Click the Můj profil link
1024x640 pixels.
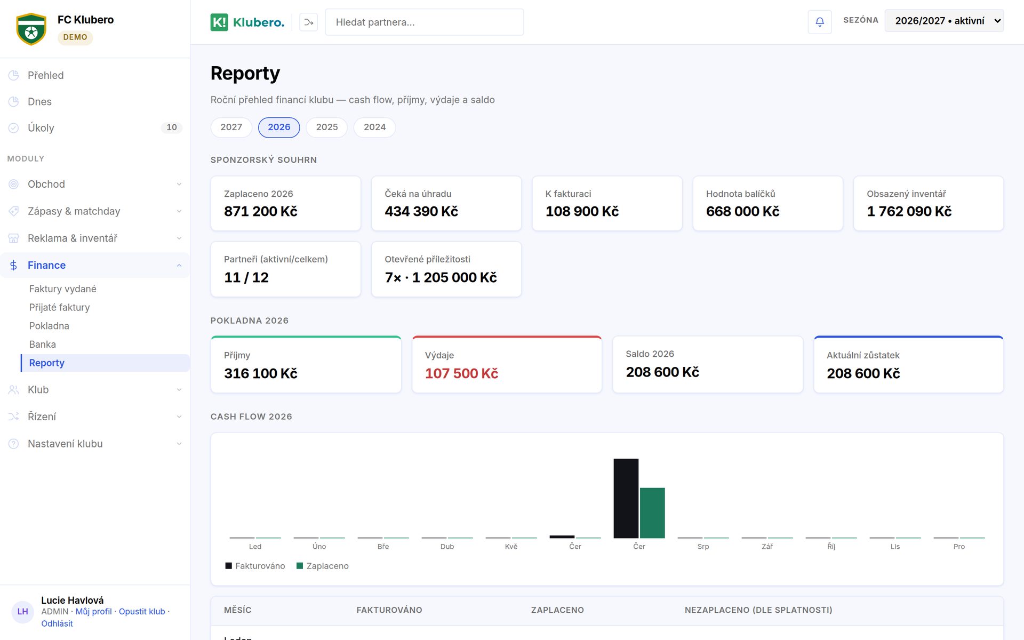(93, 611)
